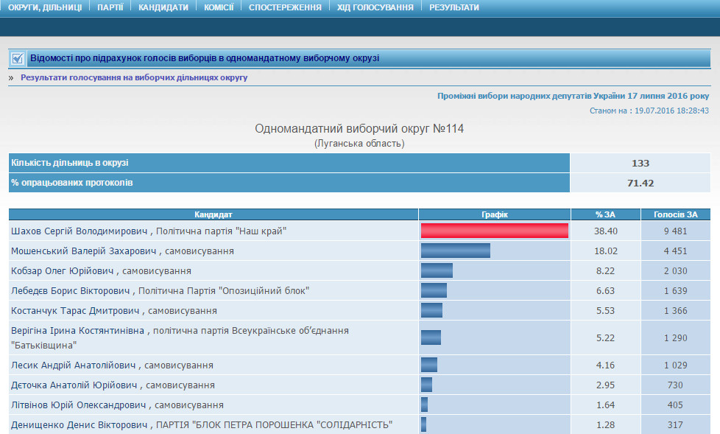Open the КОМІСІЇ menu item

click(x=219, y=7)
